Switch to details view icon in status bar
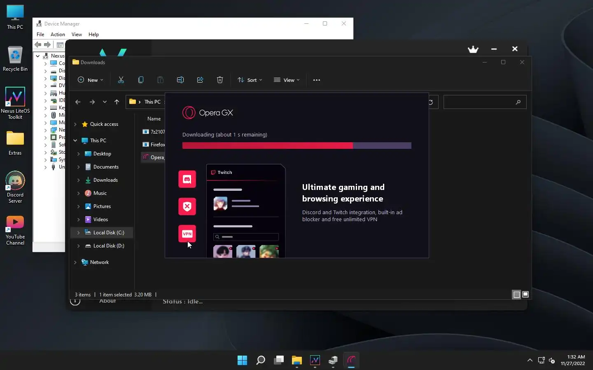This screenshot has height=370, width=593. click(516, 294)
